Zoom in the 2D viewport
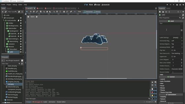Screen dimensions: 185x104 [x=37, y=17]
